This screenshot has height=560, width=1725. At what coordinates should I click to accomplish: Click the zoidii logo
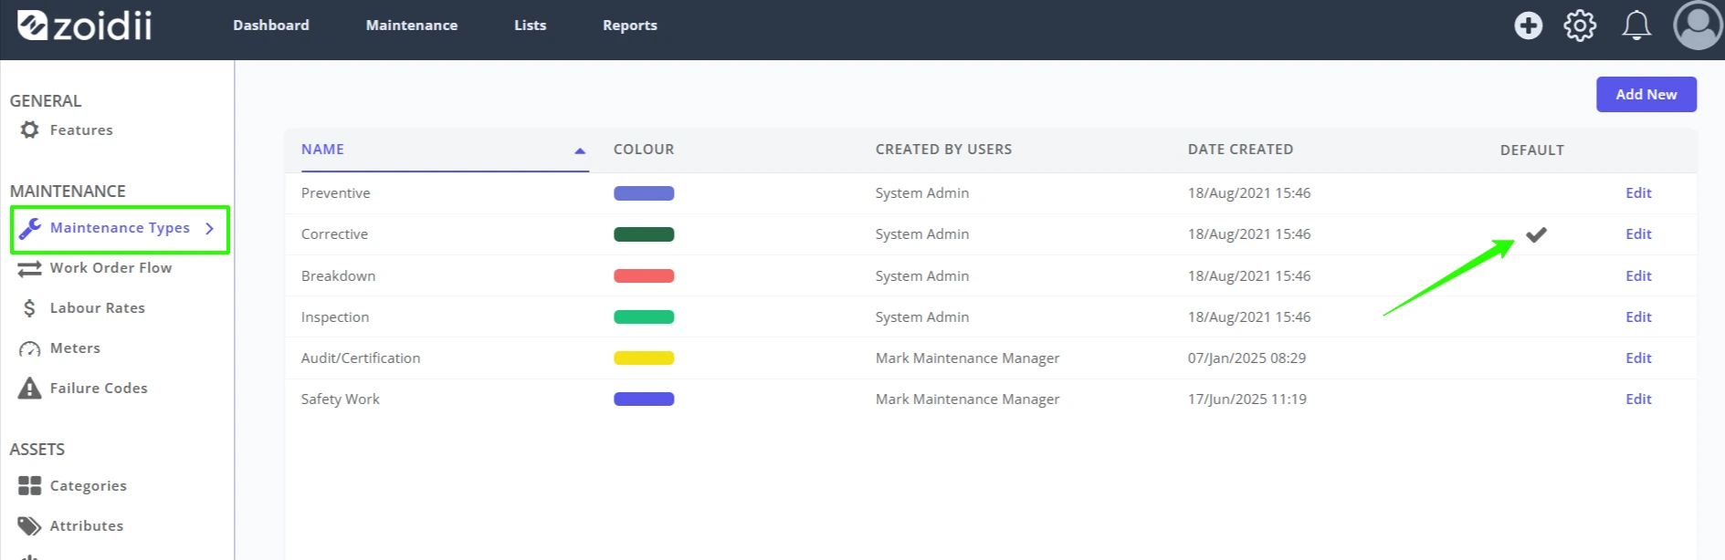pos(84,26)
